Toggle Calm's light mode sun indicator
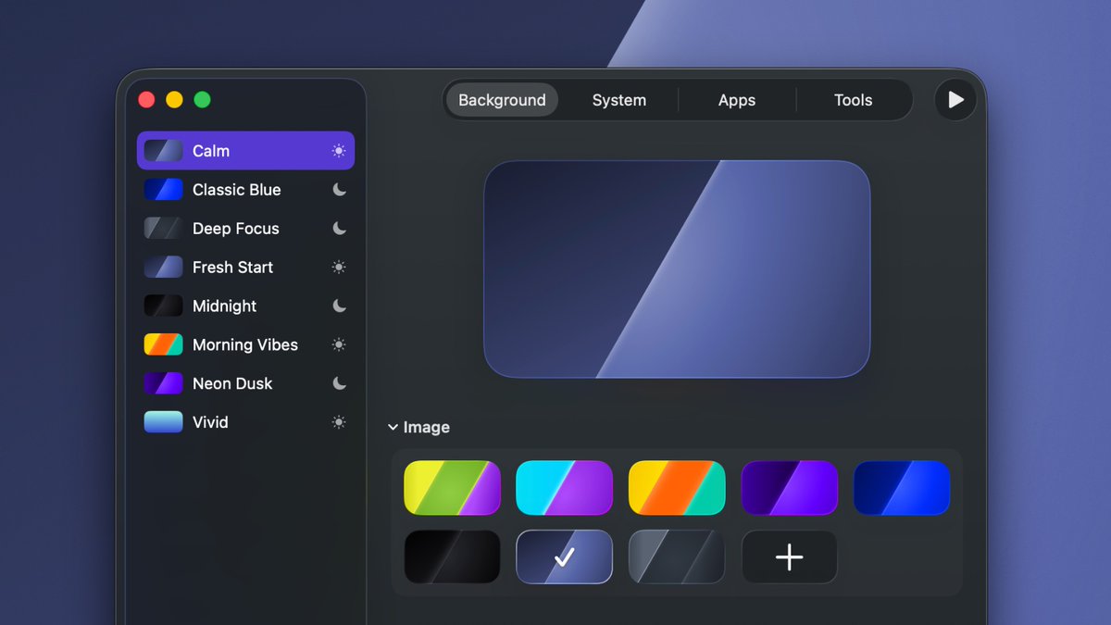This screenshot has width=1111, height=625. [339, 150]
